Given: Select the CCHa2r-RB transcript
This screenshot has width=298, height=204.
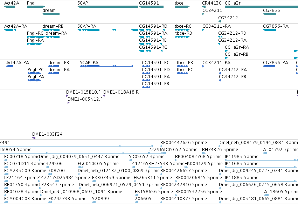Looking at the screenshot, I should (x=261, y=58).
